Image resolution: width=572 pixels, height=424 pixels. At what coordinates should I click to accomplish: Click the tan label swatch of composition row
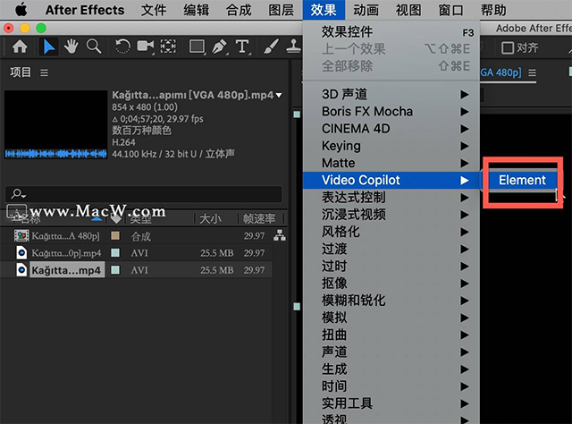pos(115,235)
